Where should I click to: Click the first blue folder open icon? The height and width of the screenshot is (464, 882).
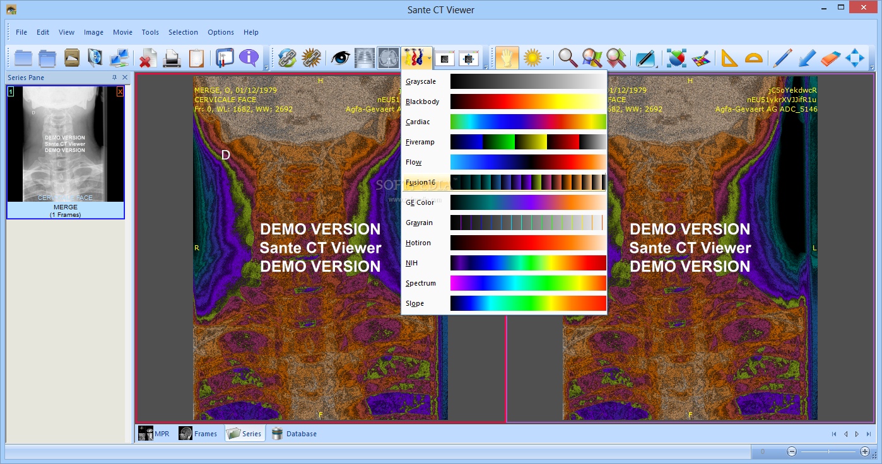(x=23, y=58)
